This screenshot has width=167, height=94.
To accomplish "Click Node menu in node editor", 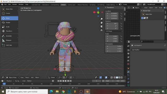I will point(160,8).
